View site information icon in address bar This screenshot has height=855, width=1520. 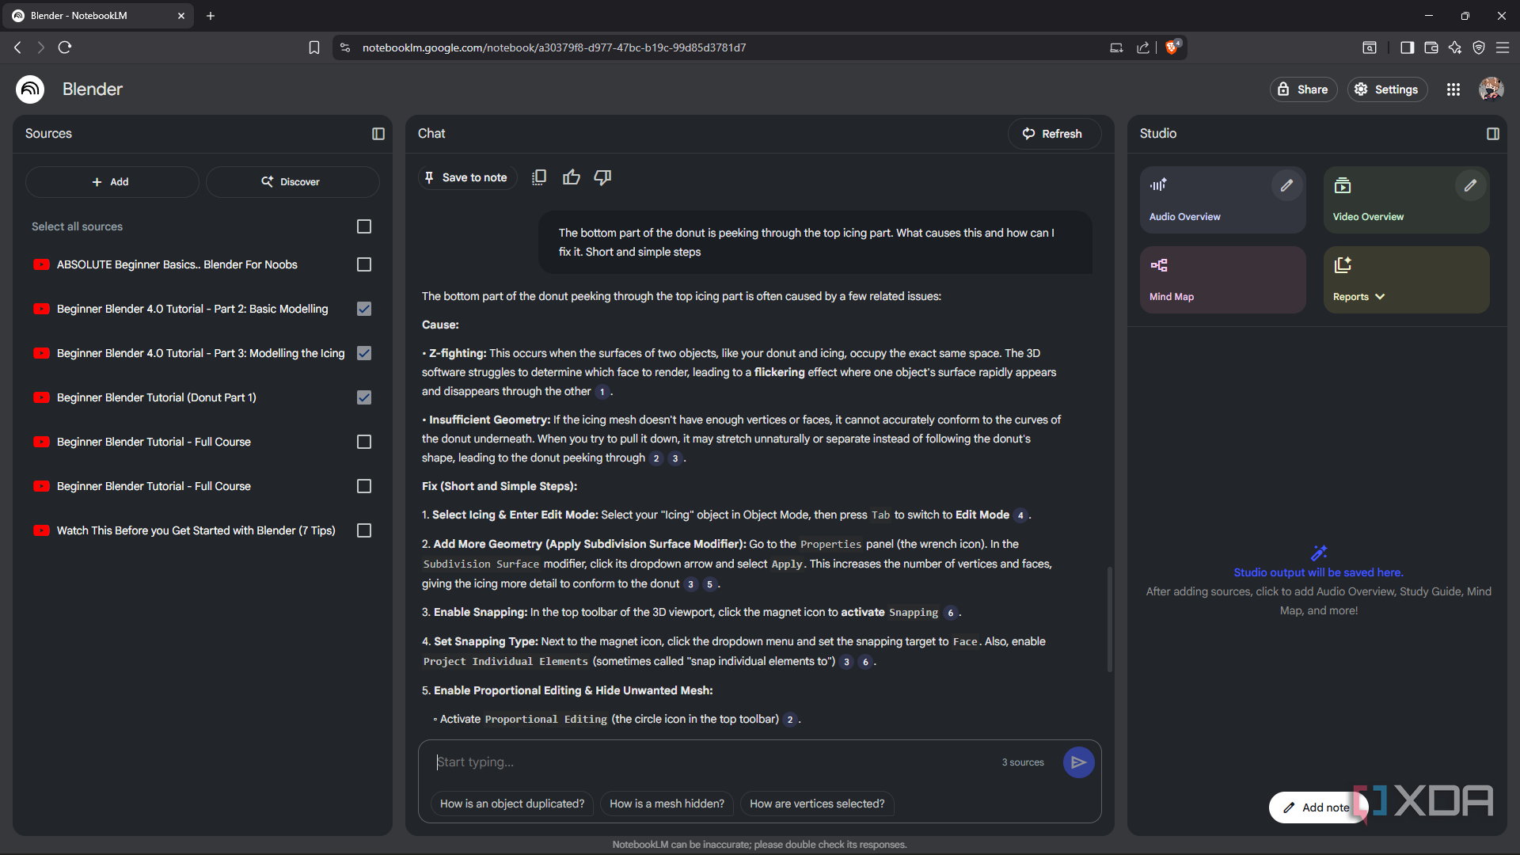tap(345, 47)
